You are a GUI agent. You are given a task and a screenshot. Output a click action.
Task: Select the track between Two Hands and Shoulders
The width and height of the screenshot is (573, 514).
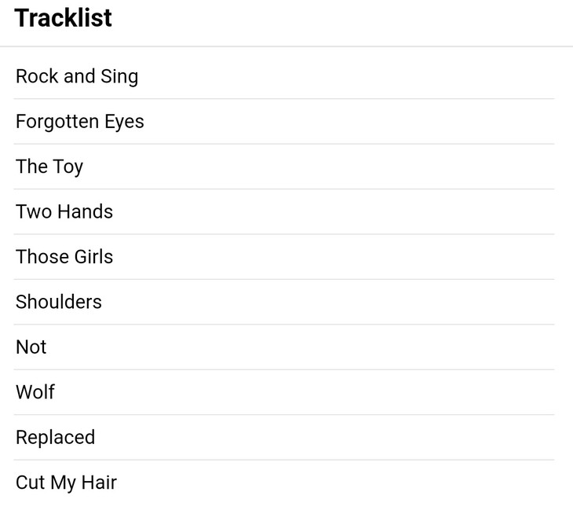pyautogui.click(x=64, y=257)
